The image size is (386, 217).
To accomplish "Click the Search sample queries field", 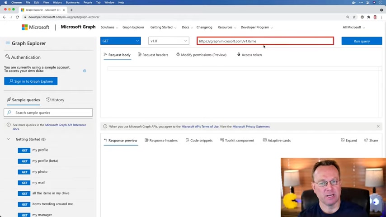I will [x=48, y=113].
